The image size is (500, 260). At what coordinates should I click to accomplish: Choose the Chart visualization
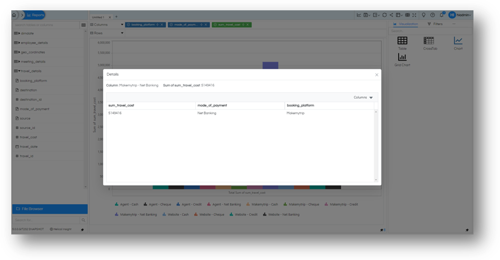[x=458, y=43]
